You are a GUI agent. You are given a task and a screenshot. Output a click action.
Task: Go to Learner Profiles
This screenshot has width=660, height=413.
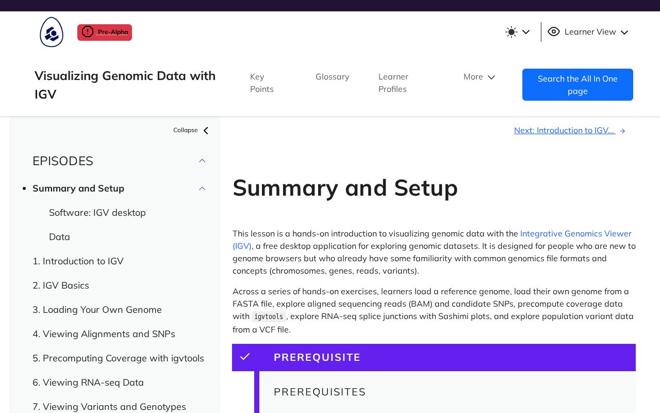[x=393, y=83]
